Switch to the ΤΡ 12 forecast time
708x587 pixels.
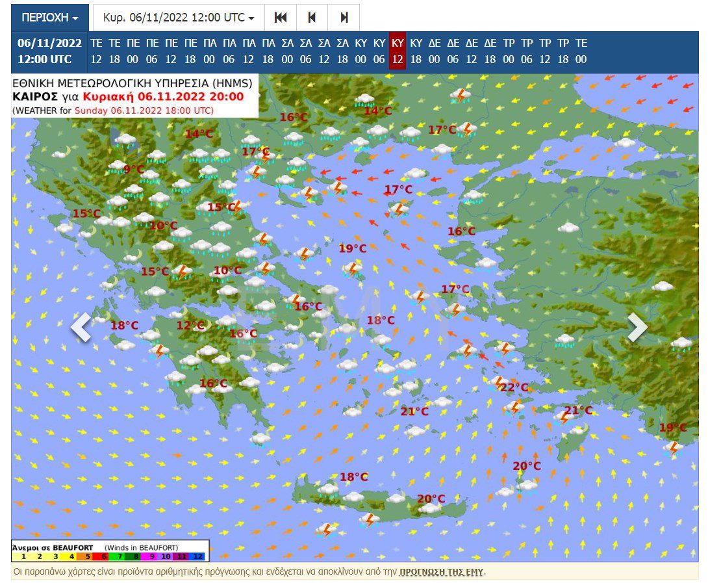(x=545, y=51)
